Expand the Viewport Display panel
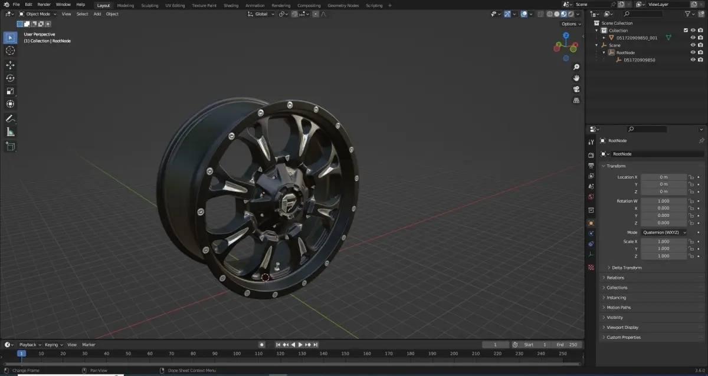708x376 pixels. tap(622, 328)
